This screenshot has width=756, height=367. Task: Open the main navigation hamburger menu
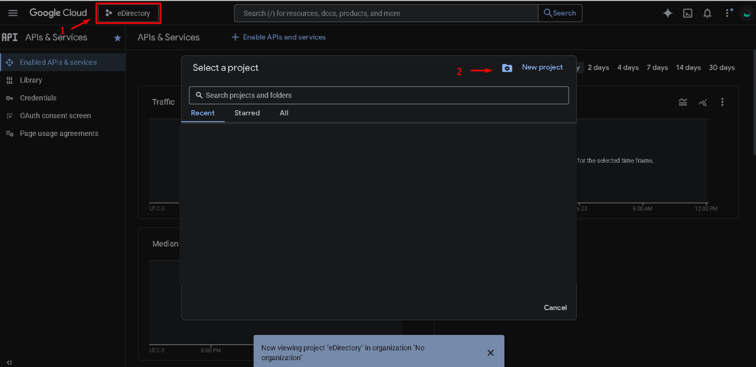point(13,13)
